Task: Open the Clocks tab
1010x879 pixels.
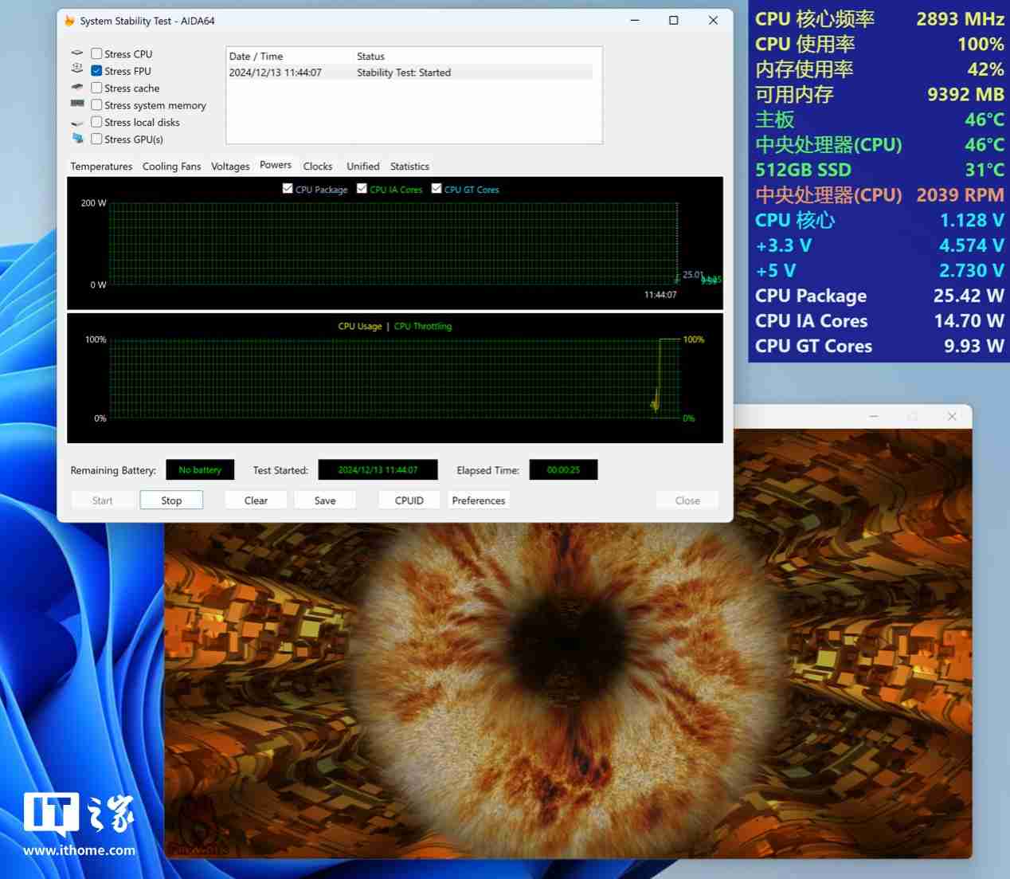Action: pos(318,166)
